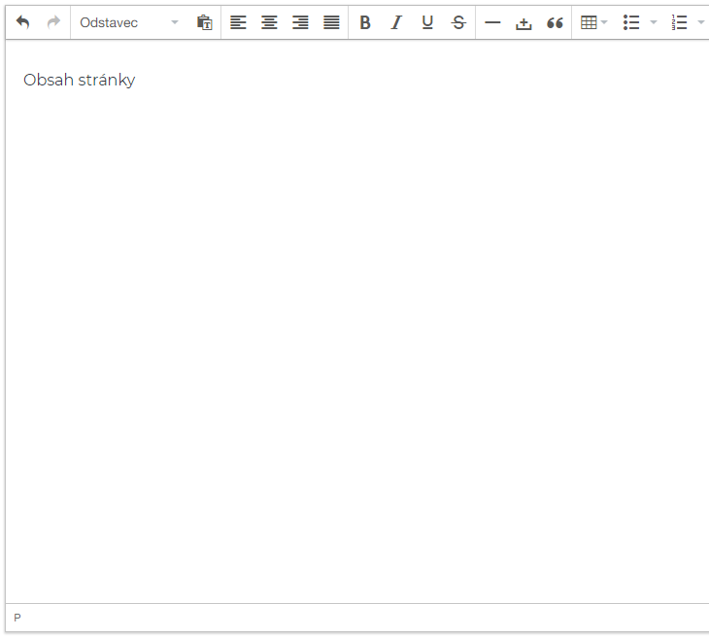Apply blockquote formatting

(555, 22)
